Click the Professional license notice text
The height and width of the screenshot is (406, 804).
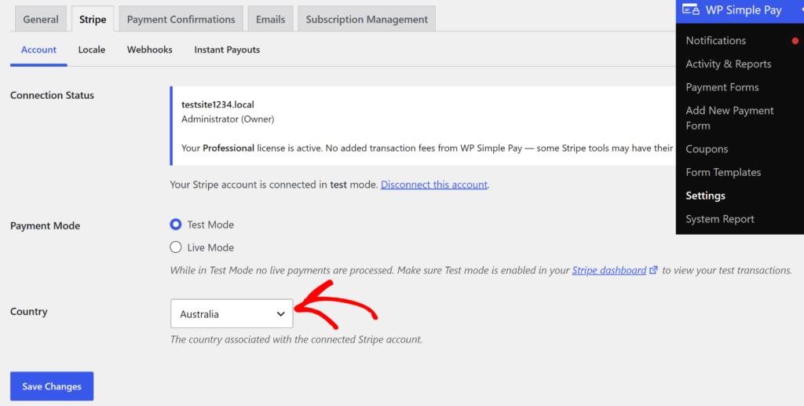coord(426,148)
